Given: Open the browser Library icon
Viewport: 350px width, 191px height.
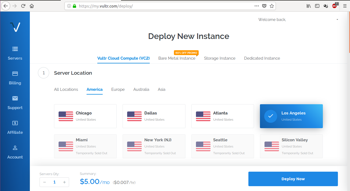Looking at the screenshot, I should (x=309, y=6).
